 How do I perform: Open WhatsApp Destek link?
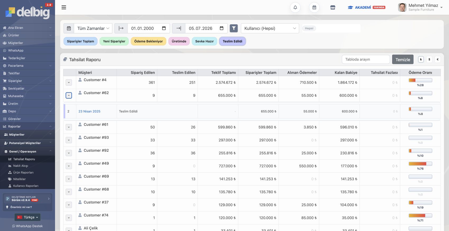coord(28,226)
